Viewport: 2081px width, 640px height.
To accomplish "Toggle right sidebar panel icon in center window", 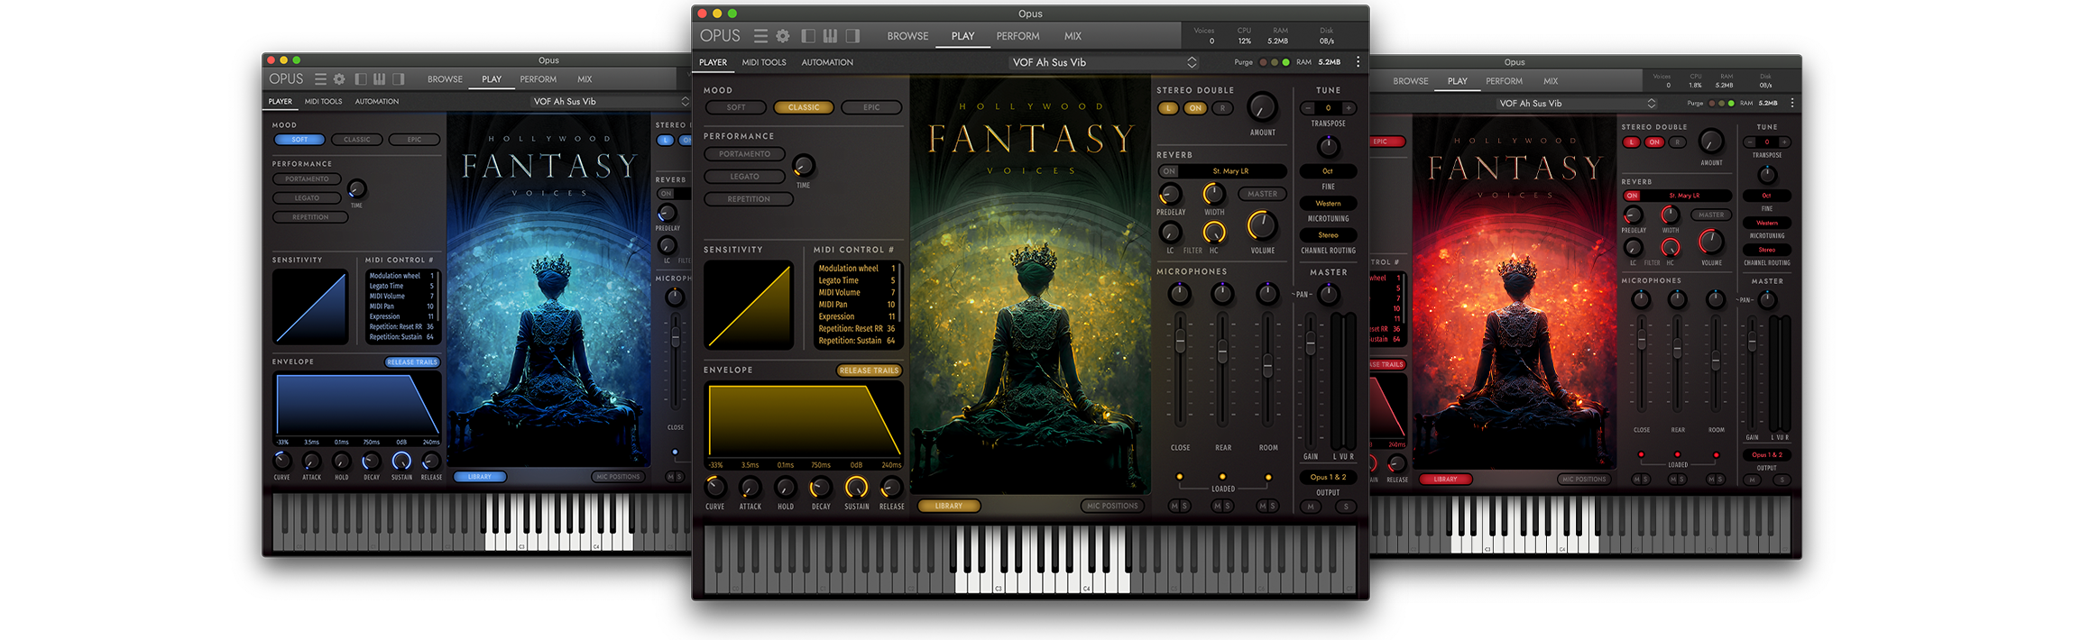I will pyautogui.click(x=852, y=36).
